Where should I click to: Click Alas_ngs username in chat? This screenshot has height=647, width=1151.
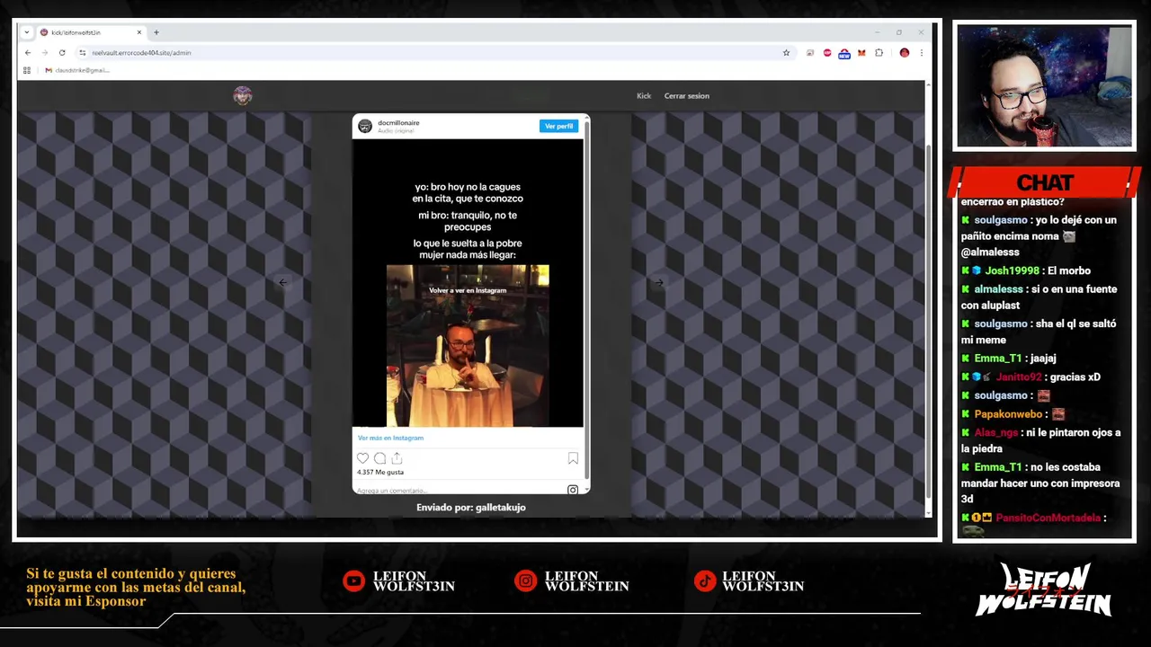(996, 433)
